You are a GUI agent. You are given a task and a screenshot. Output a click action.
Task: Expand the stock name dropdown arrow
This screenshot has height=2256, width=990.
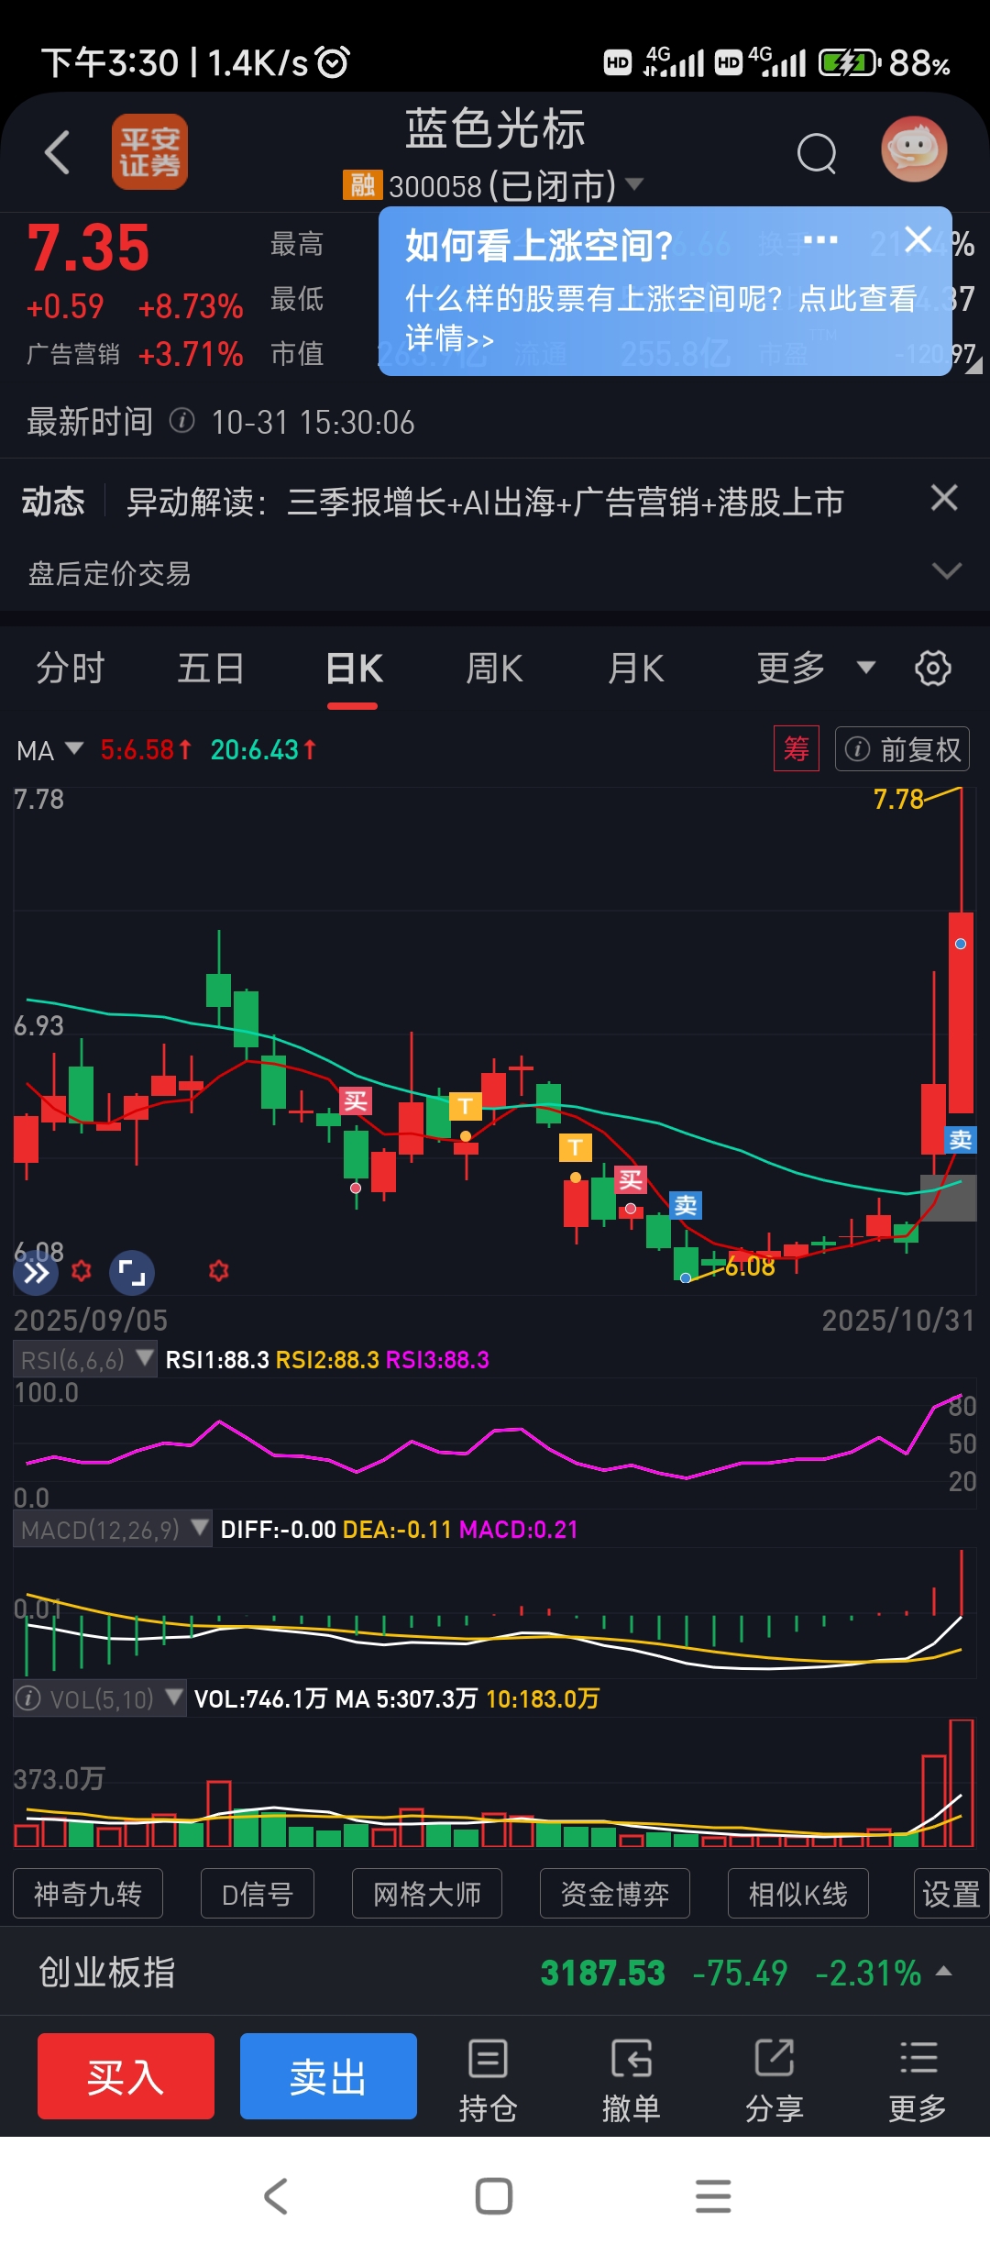tap(633, 184)
